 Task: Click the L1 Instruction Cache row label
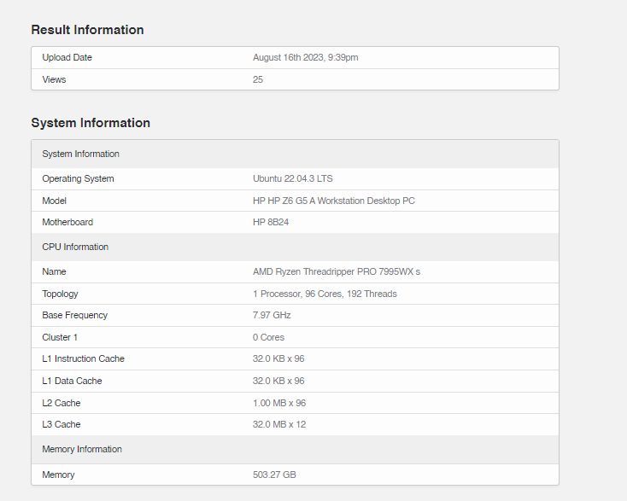[83, 358]
